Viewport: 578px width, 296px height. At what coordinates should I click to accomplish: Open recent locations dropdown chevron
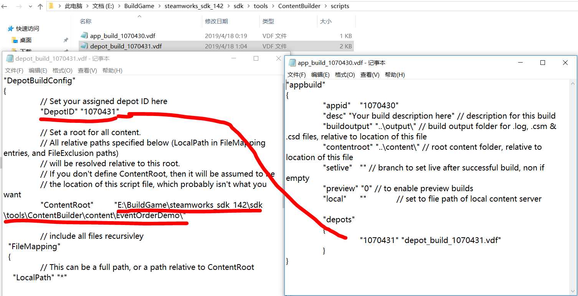(x=30, y=7)
